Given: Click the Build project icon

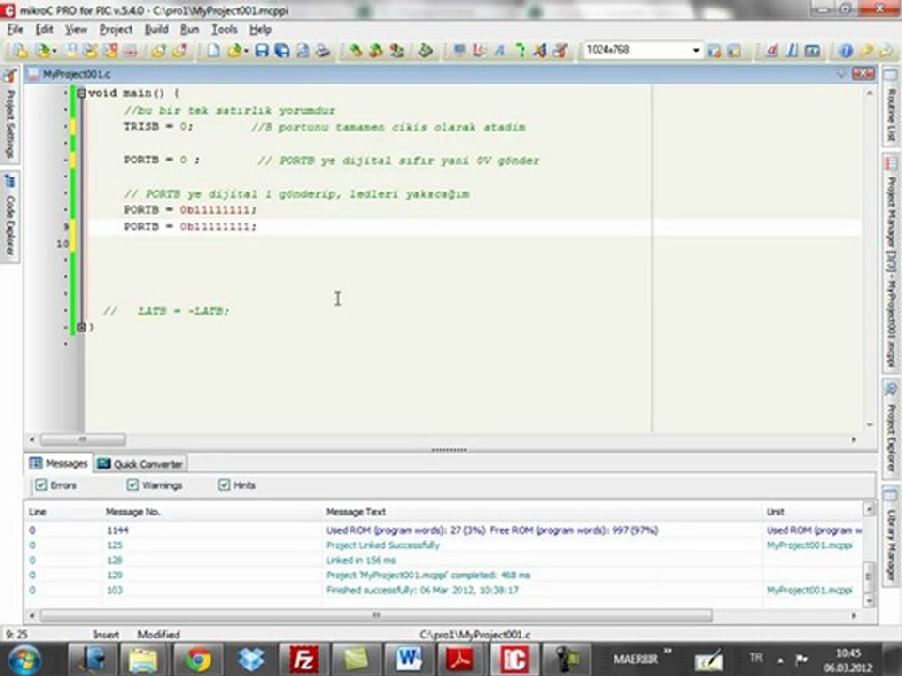Looking at the screenshot, I should [x=355, y=51].
